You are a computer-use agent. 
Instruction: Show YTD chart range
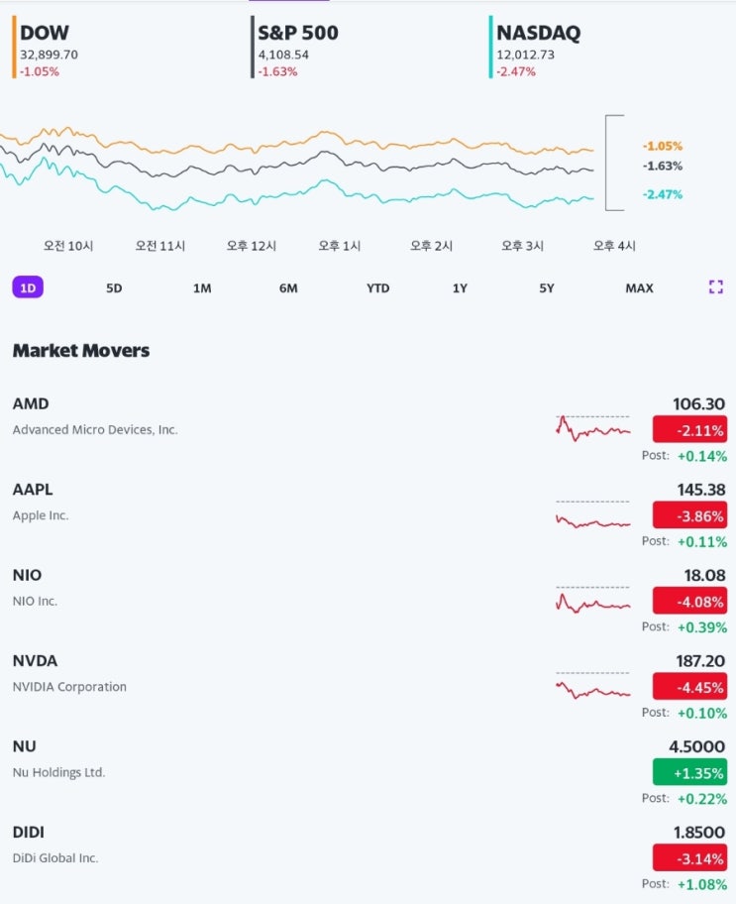(378, 287)
